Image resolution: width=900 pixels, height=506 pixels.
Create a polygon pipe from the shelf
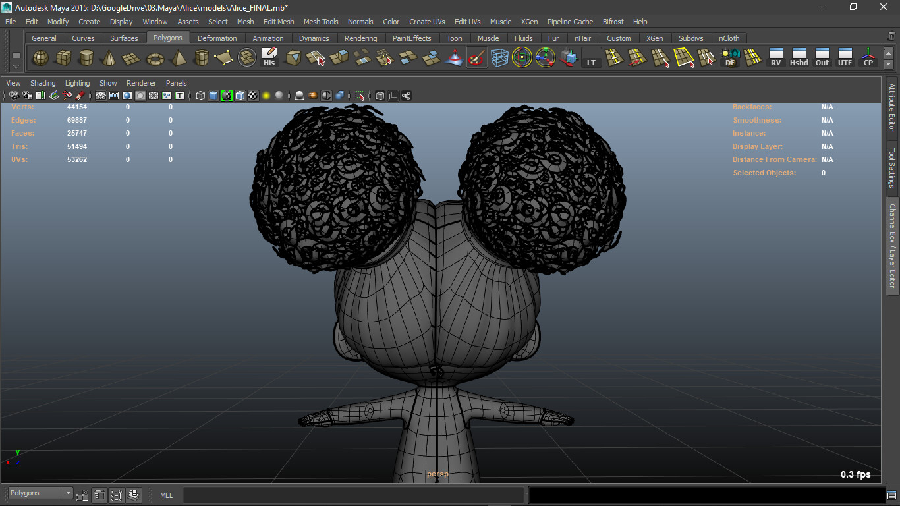tap(201, 58)
